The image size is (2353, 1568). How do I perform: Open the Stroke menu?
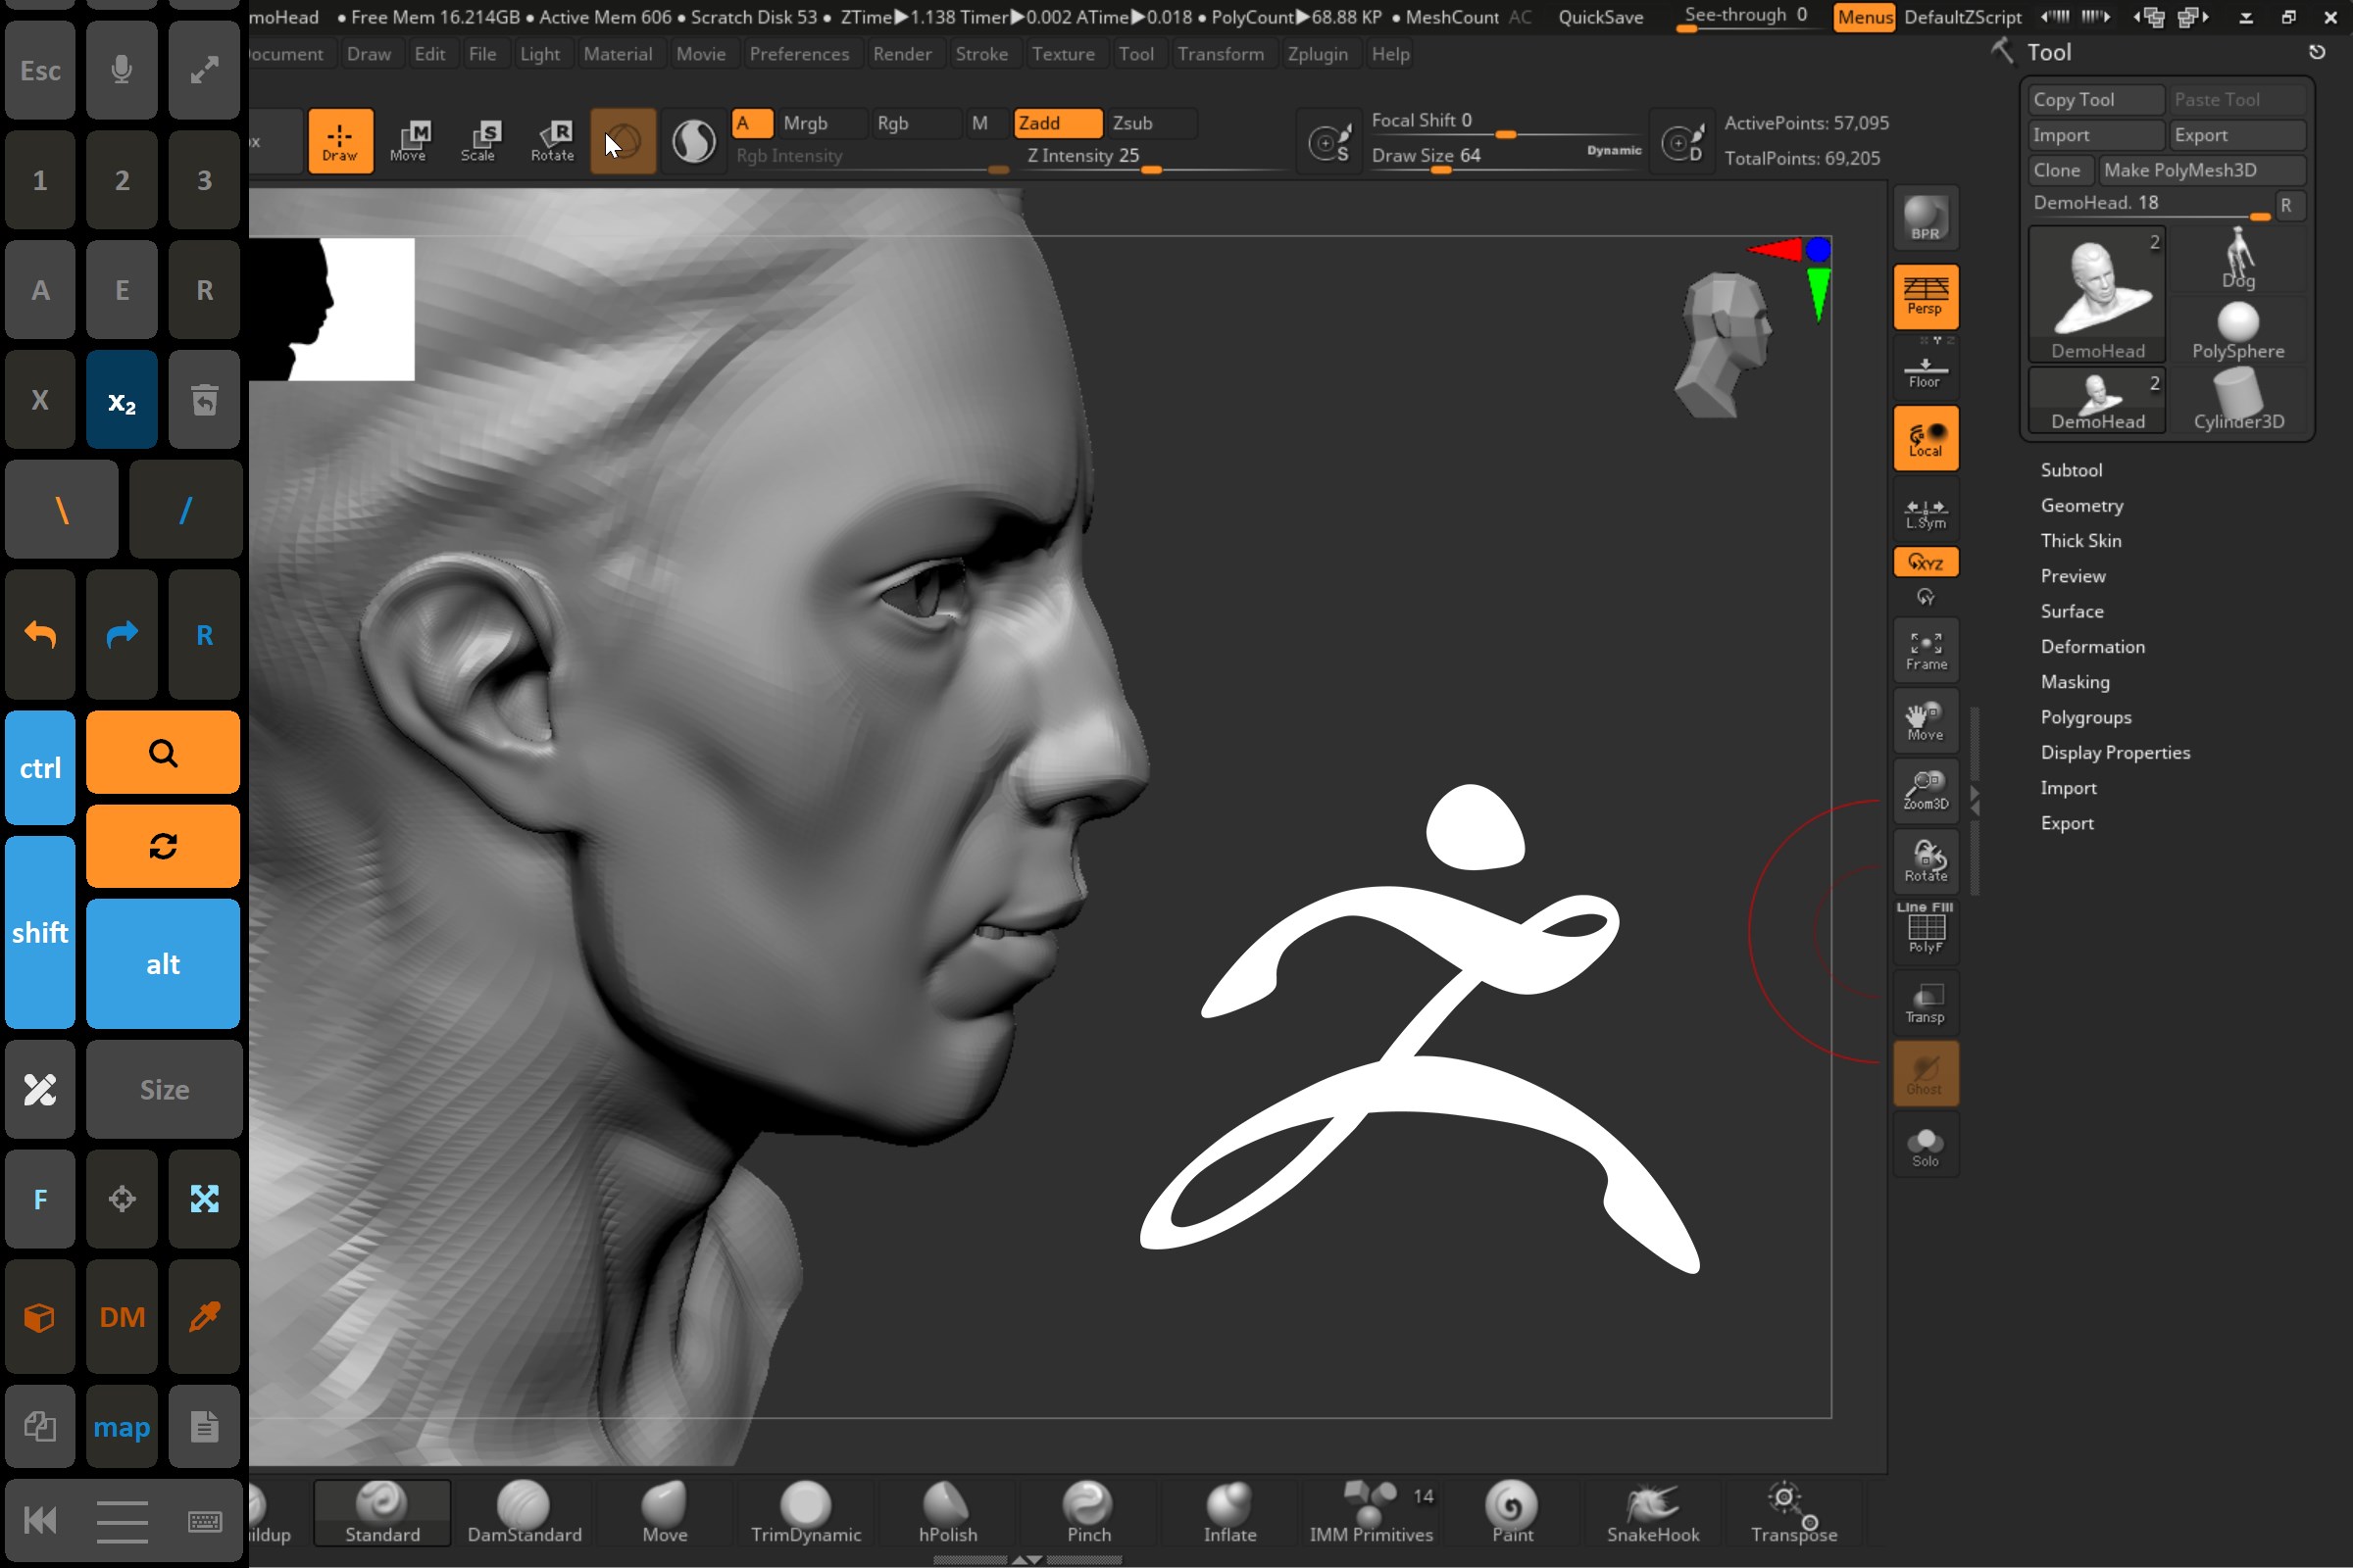(x=980, y=54)
